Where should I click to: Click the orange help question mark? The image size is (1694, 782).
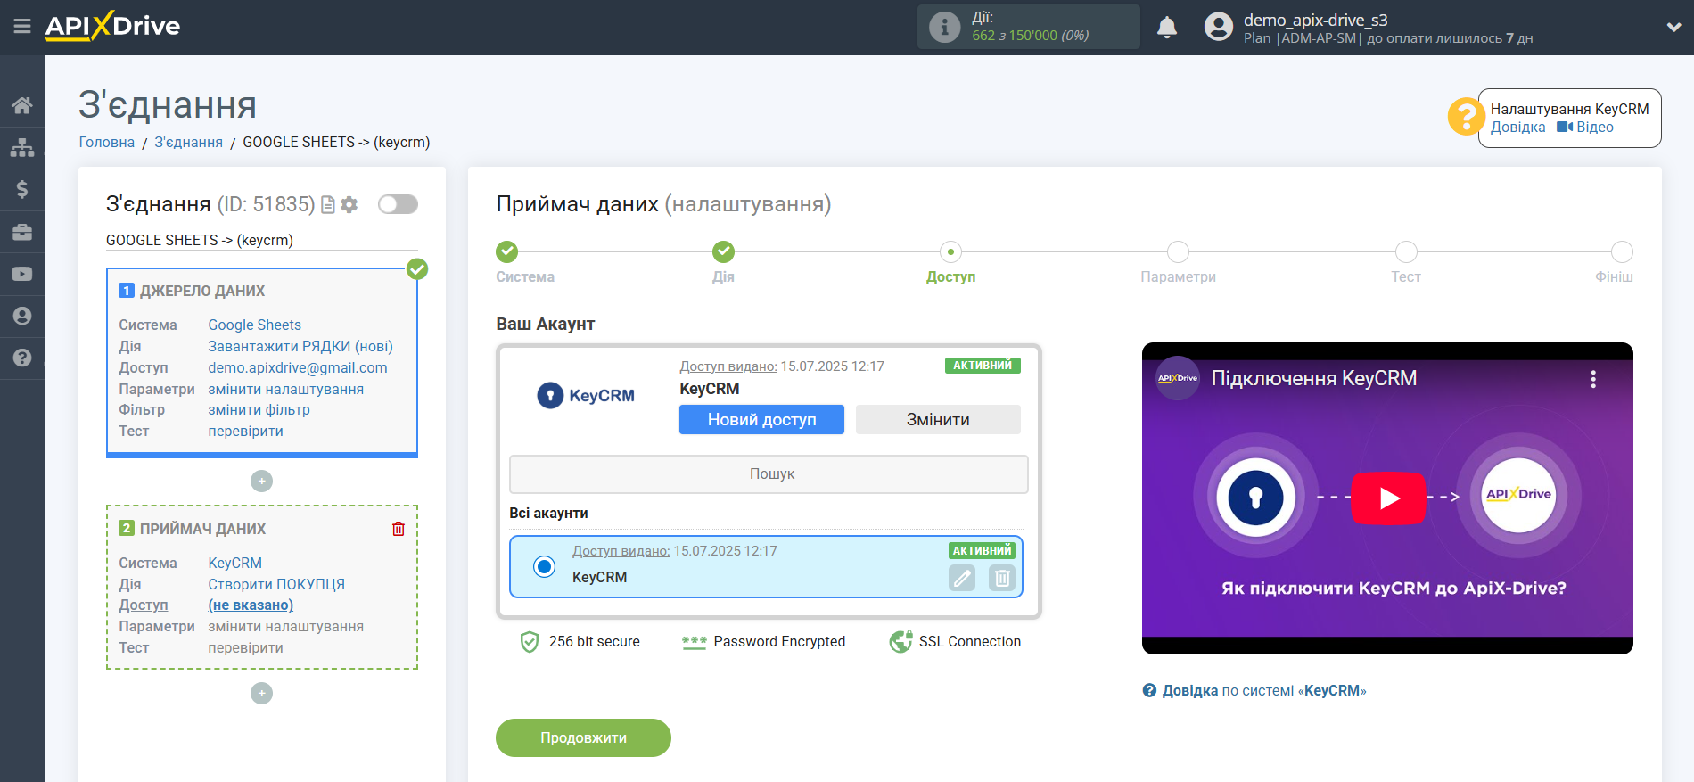pyautogui.click(x=1465, y=117)
